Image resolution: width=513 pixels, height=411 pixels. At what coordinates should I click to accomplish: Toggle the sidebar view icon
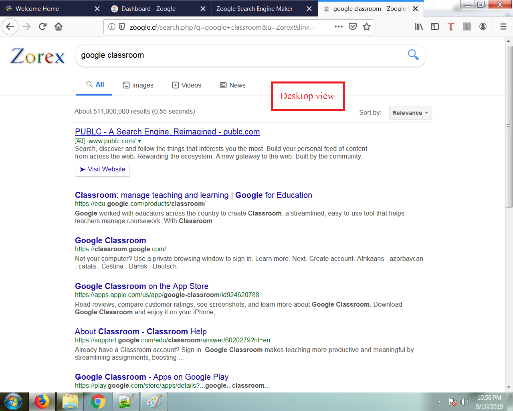point(435,27)
